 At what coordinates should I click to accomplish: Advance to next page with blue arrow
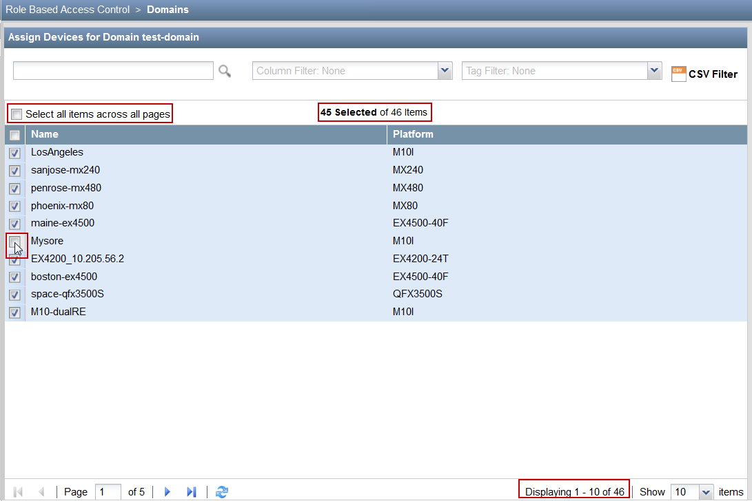coord(167,491)
